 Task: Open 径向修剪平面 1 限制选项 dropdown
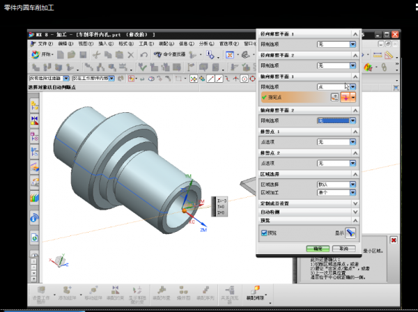coord(336,45)
